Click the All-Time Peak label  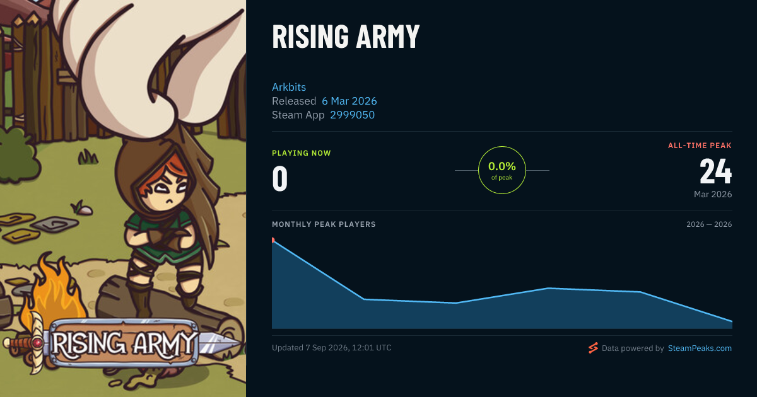pos(700,146)
